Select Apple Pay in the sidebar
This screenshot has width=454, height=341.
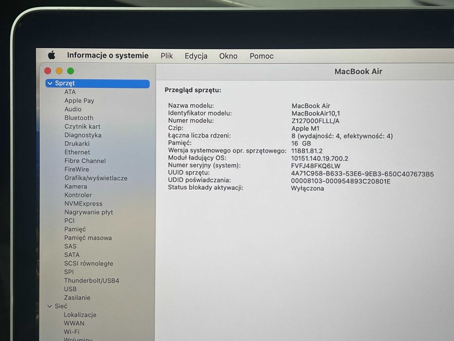click(x=79, y=101)
